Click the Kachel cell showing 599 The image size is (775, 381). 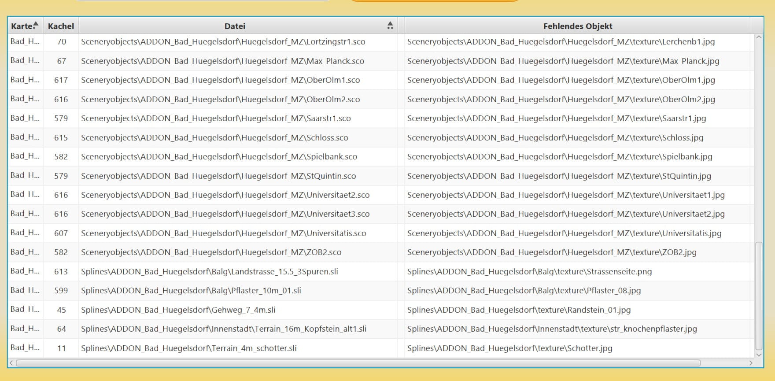click(61, 291)
